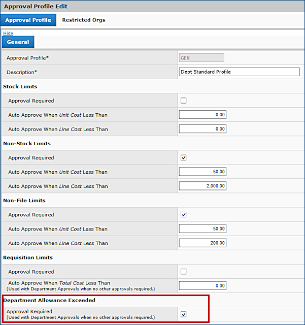Image resolution: width=305 pixels, height=325 pixels.
Task: Click the Approval Profile GEN field
Action: 201,58
